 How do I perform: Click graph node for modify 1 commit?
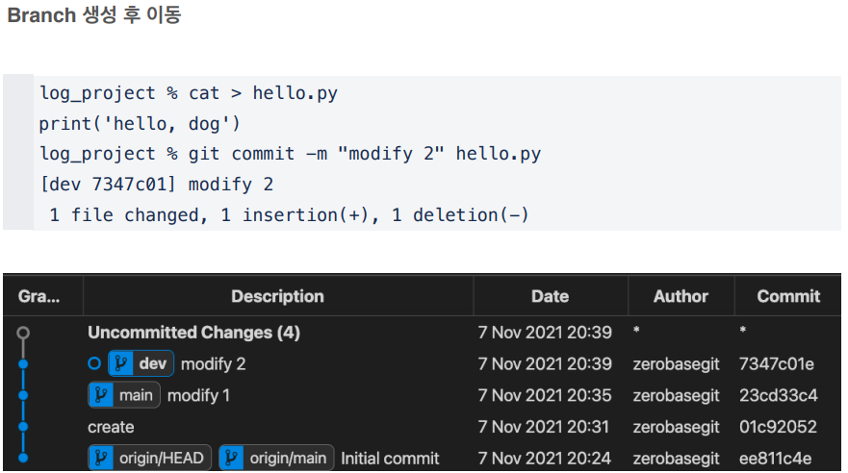[23, 395]
